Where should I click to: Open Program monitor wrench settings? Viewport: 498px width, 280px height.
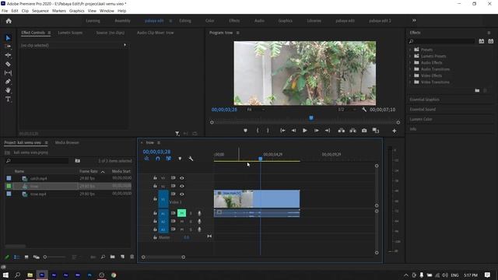(x=364, y=110)
